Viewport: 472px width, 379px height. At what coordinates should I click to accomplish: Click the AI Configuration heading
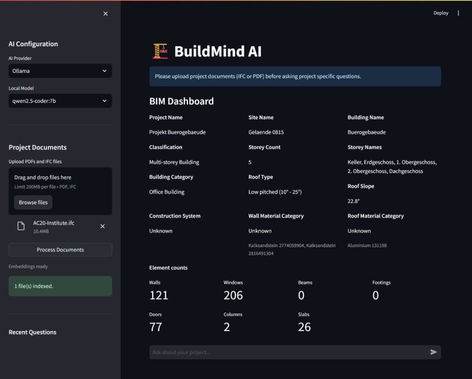click(x=33, y=44)
